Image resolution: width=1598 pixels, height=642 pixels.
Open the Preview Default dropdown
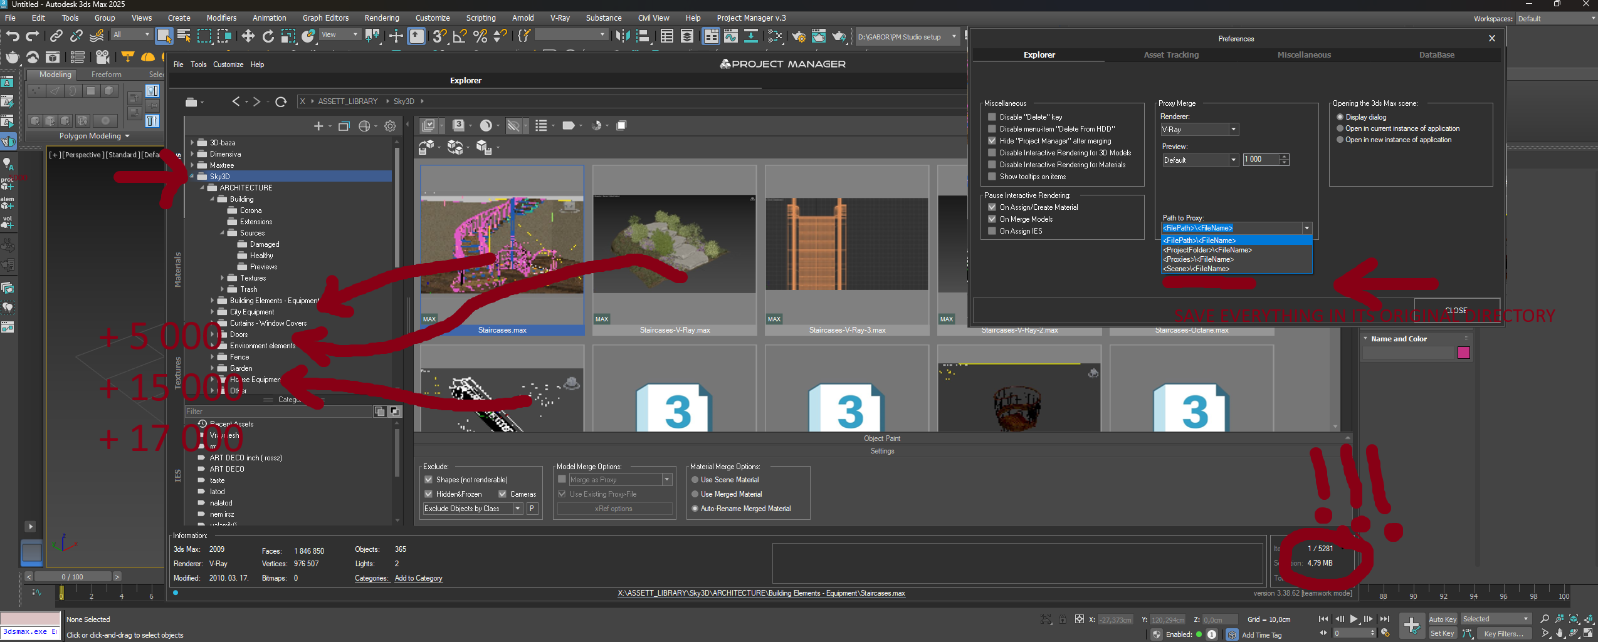[1199, 160]
